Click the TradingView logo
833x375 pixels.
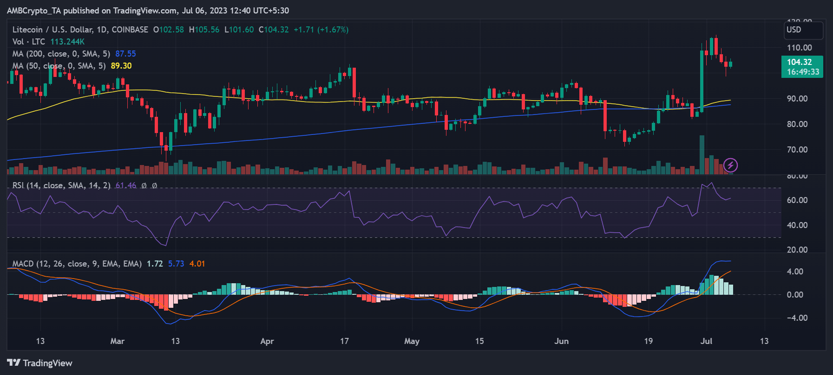[40, 363]
